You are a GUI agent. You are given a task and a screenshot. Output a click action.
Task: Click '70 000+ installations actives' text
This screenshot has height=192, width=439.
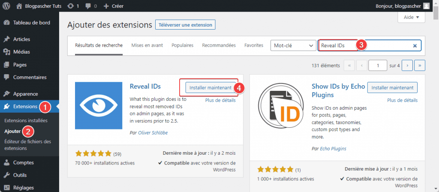pyautogui.click(x=105, y=163)
